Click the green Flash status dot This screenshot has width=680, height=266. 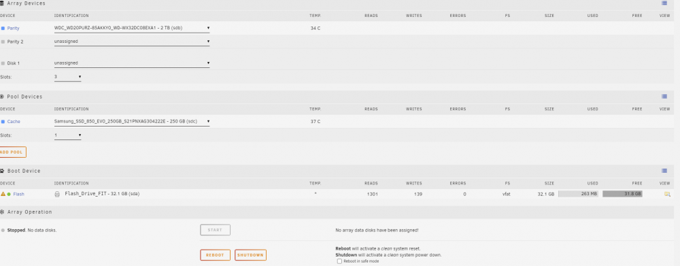pyautogui.click(x=9, y=194)
